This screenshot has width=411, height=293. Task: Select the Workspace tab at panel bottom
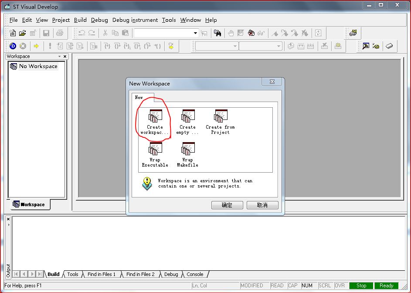point(30,204)
